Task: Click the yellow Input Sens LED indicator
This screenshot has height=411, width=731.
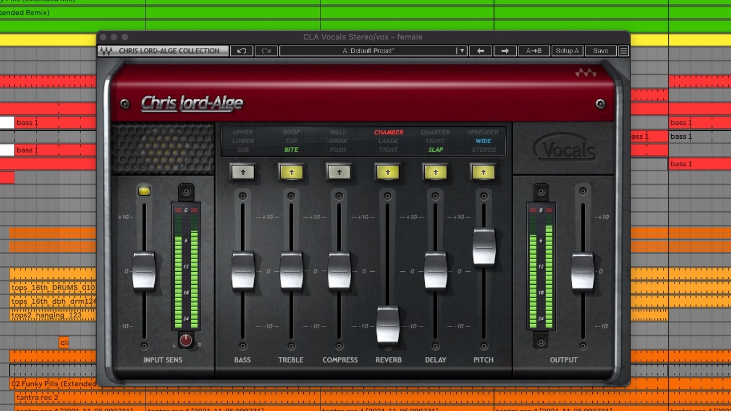Action: tap(144, 191)
